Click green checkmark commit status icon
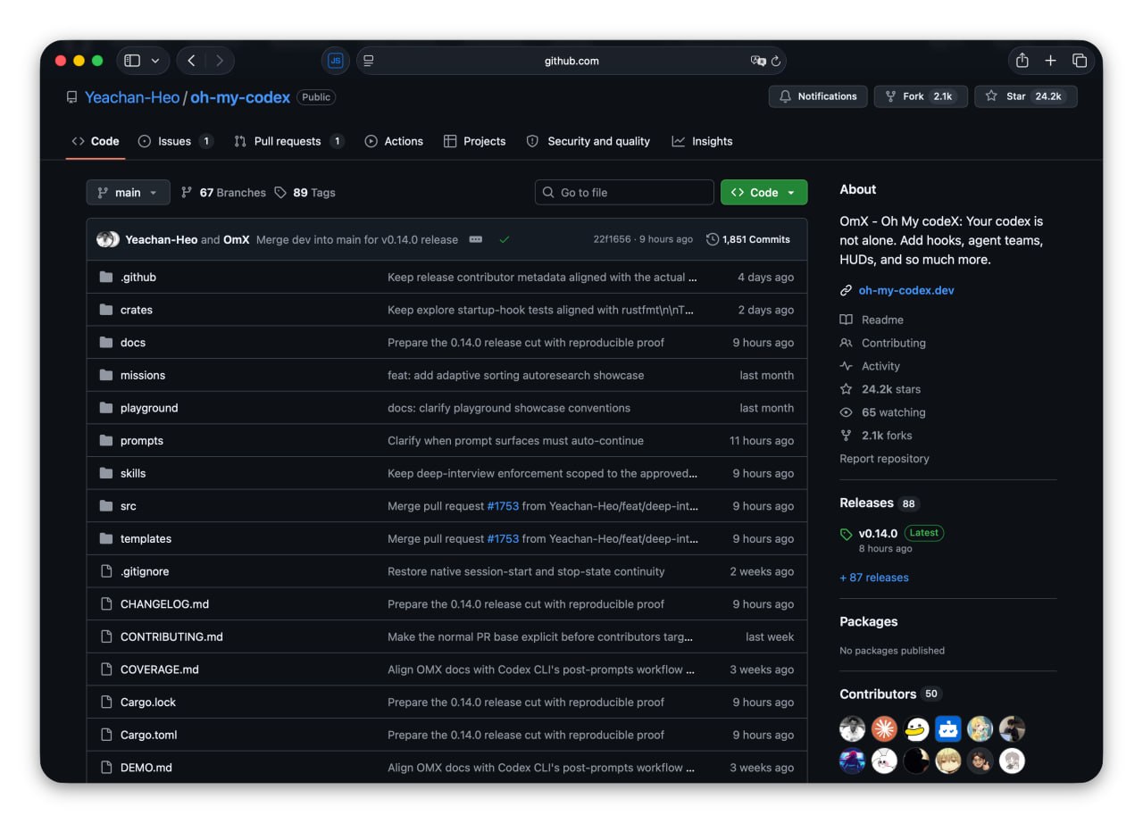 point(505,239)
